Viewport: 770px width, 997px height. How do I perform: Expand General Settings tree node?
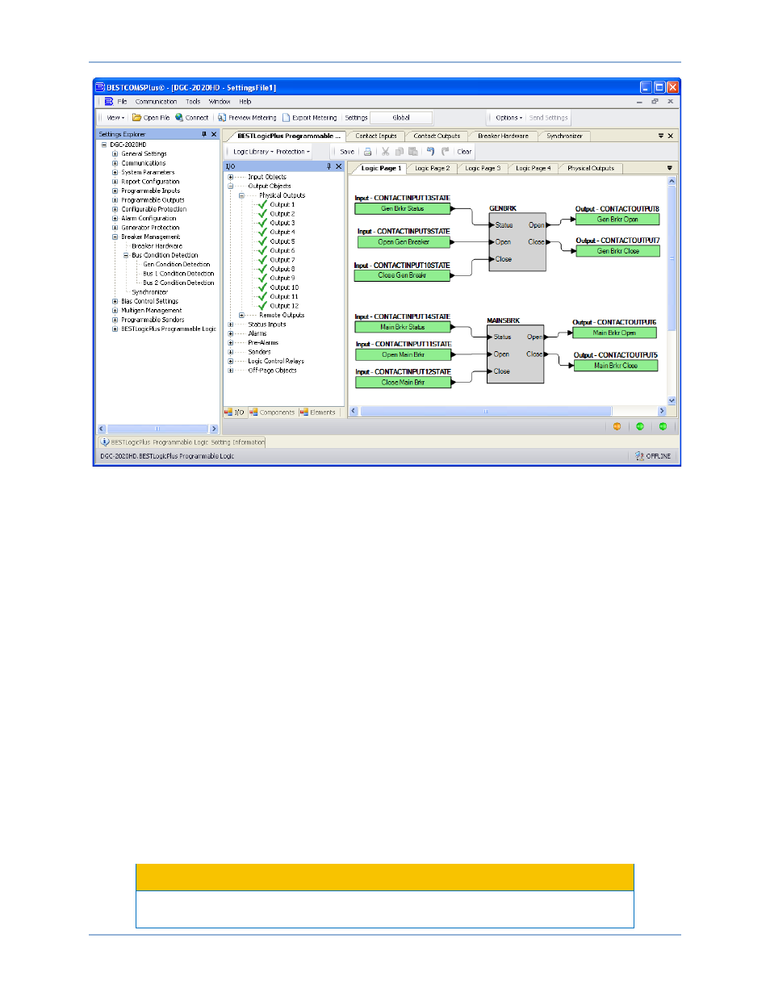115,153
